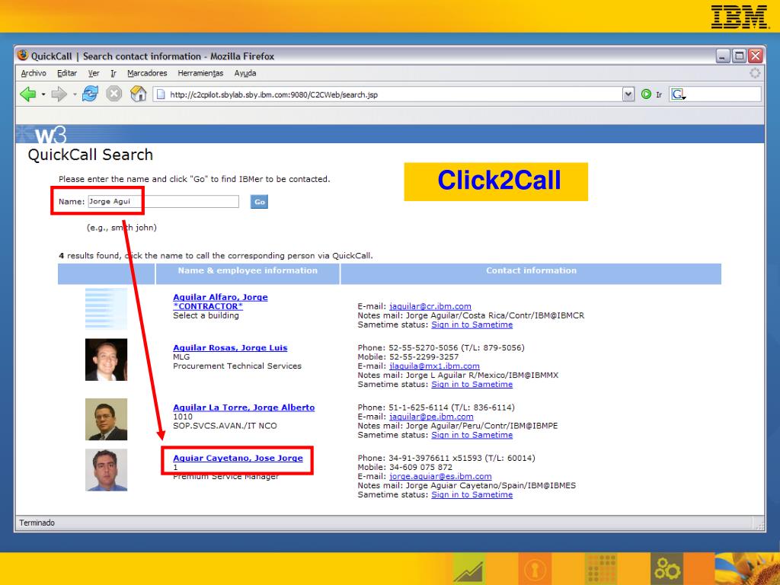The width and height of the screenshot is (780, 585).
Task: Call Aguilar Rosas, Jorge Luis
Action: point(230,347)
